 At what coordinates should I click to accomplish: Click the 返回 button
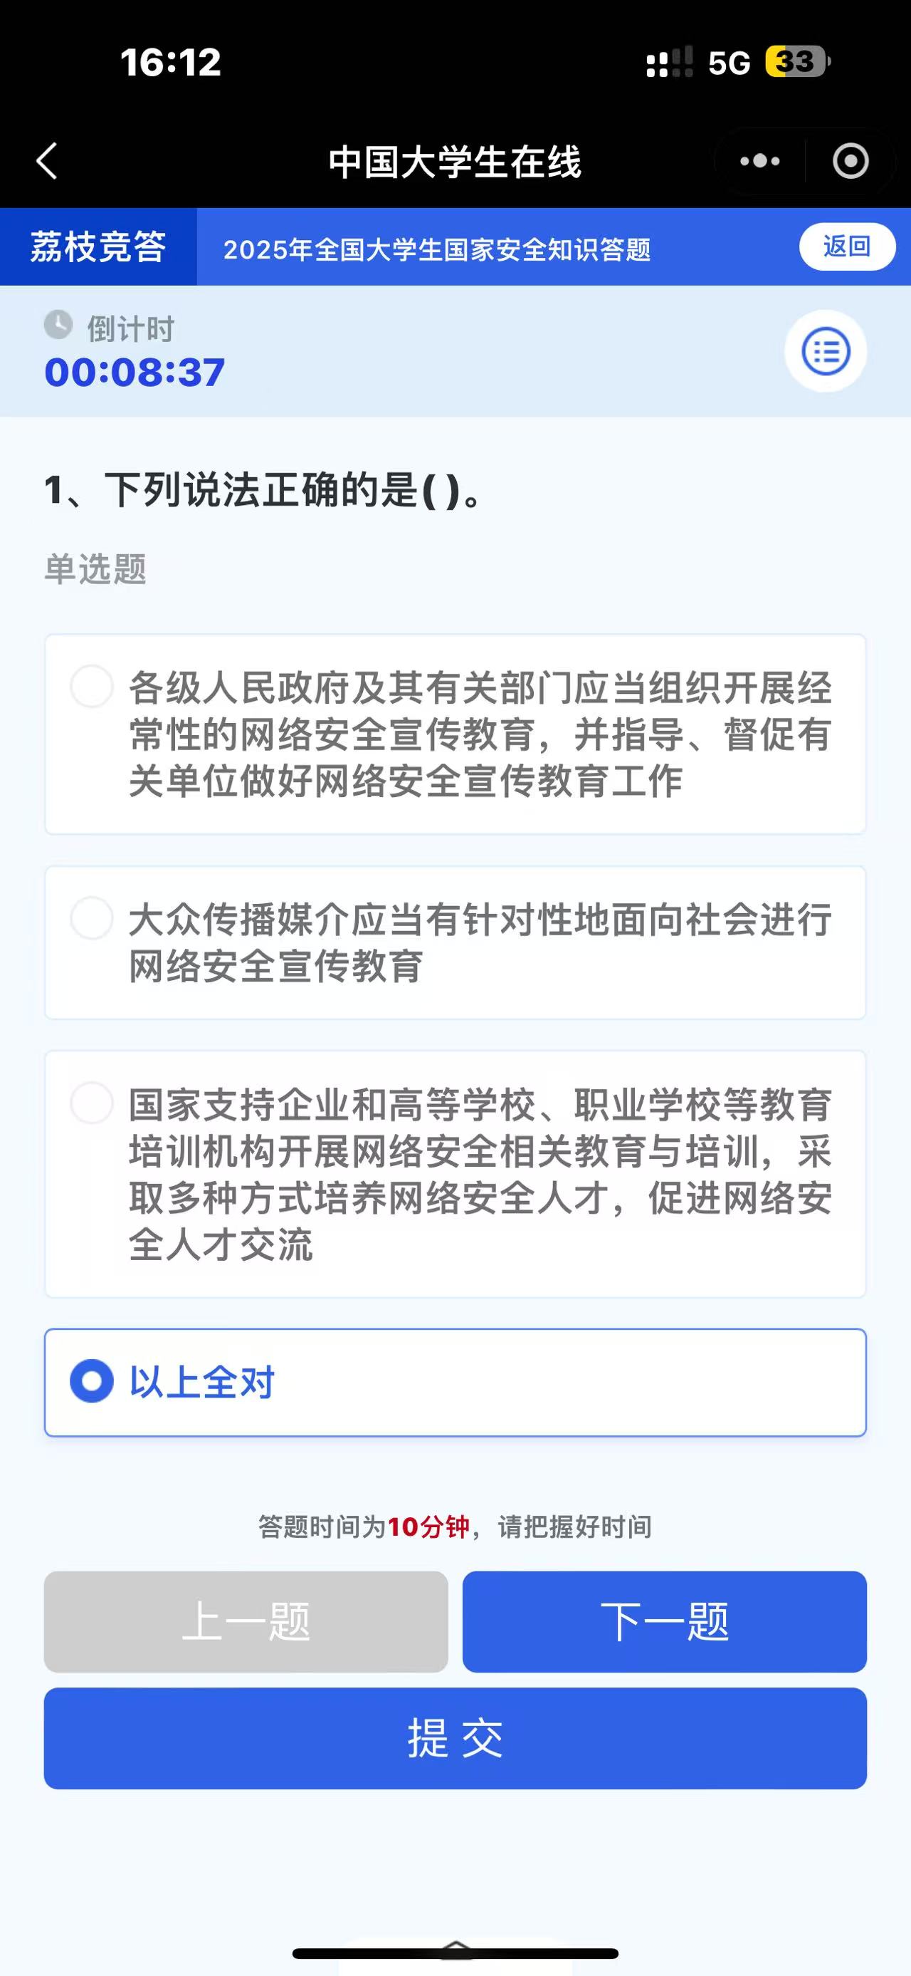(x=847, y=246)
